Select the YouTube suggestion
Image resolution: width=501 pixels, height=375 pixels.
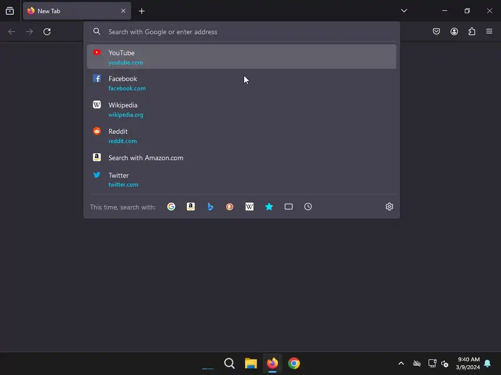pyautogui.click(x=242, y=57)
